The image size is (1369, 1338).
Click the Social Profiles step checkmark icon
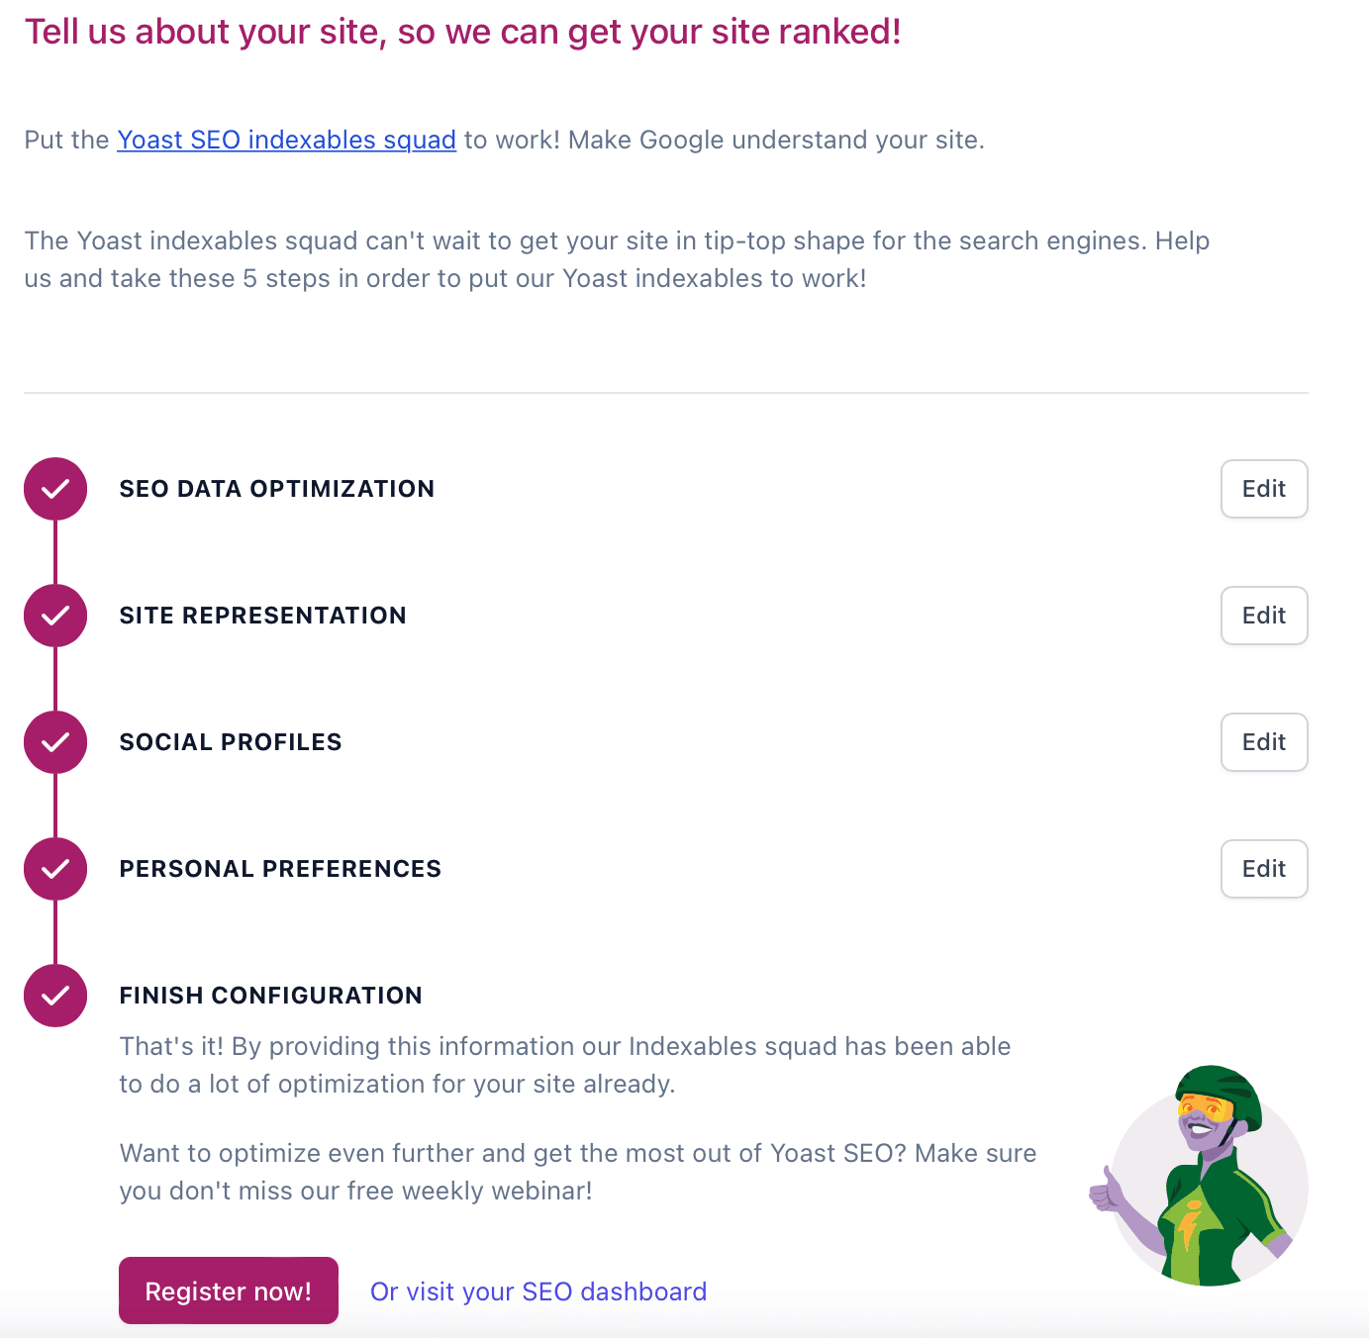(x=54, y=741)
